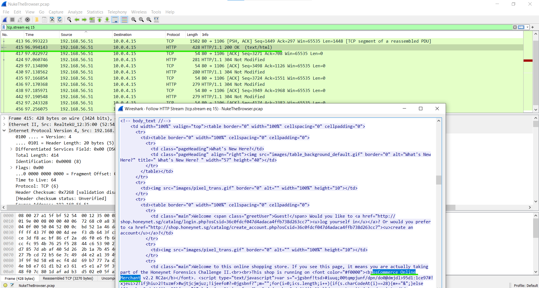The width and height of the screenshot is (539, 288).
Task: Zoom in the main window text
Action: click(134, 20)
